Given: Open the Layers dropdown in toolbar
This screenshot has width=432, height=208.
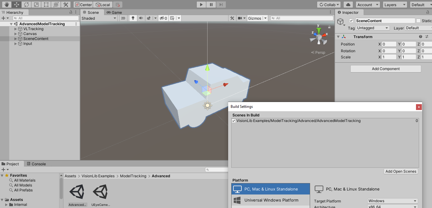Looking at the screenshot, I should [x=395, y=5].
